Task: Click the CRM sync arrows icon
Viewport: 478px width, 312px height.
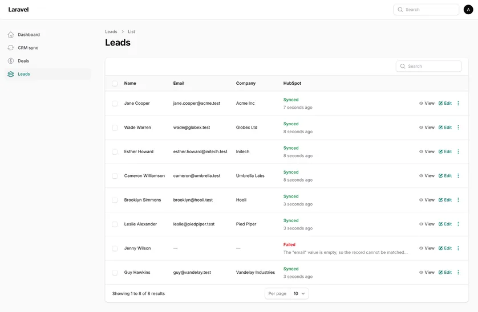Action: click(x=11, y=48)
